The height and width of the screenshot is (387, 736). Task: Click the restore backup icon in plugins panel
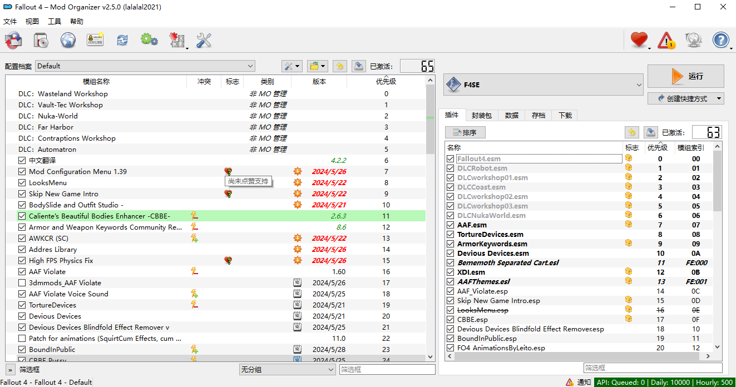(x=631, y=132)
